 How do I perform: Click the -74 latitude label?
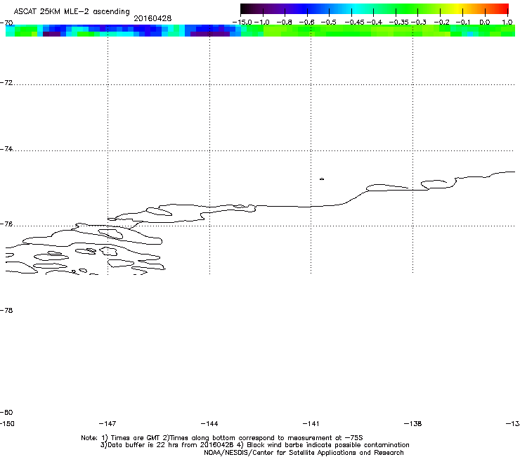coord(6,149)
